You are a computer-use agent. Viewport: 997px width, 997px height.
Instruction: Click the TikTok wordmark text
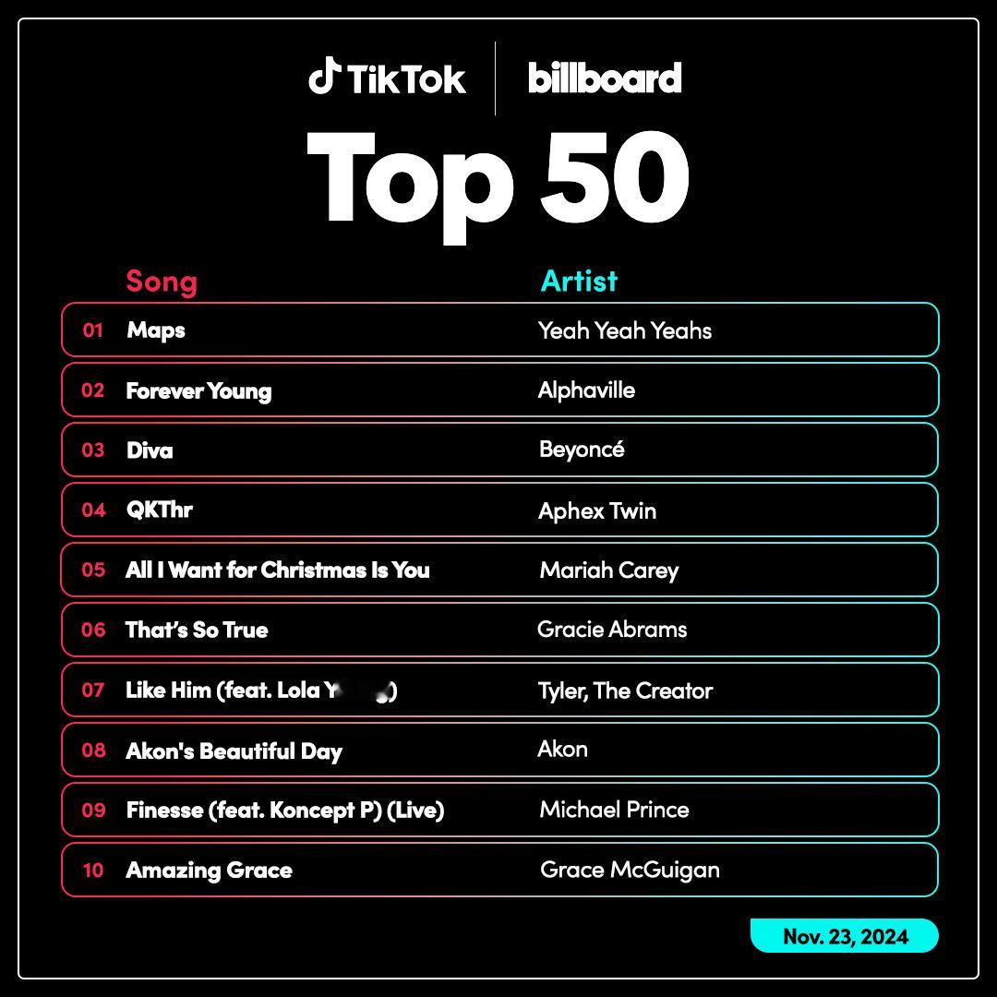click(x=406, y=78)
